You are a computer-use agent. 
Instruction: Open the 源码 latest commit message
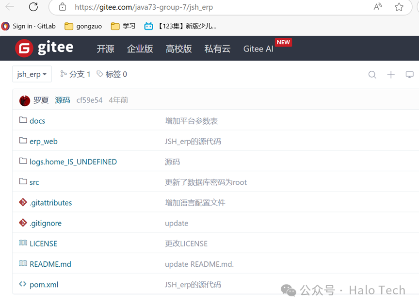point(63,100)
